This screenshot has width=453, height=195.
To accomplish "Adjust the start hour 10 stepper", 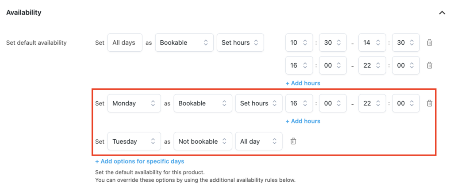I will click(299, 42).
